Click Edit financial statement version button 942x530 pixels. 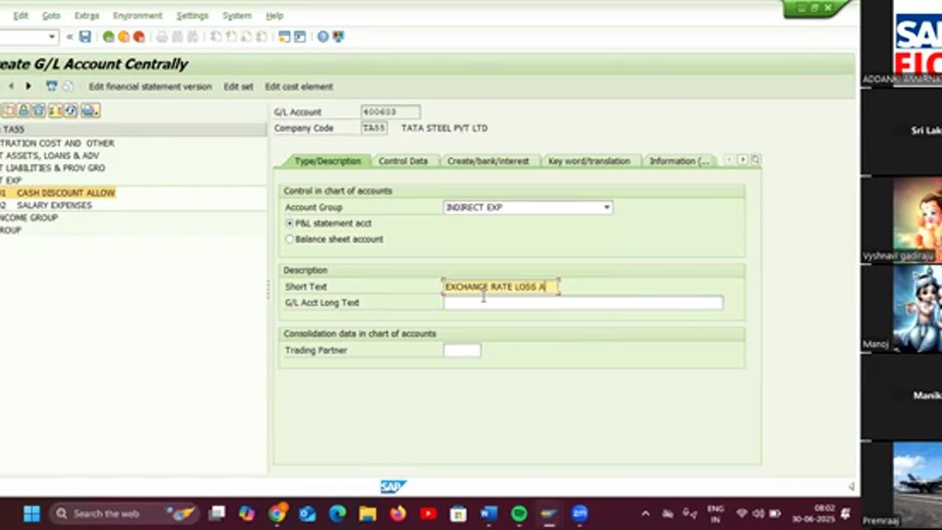click(x=150, y=87)
